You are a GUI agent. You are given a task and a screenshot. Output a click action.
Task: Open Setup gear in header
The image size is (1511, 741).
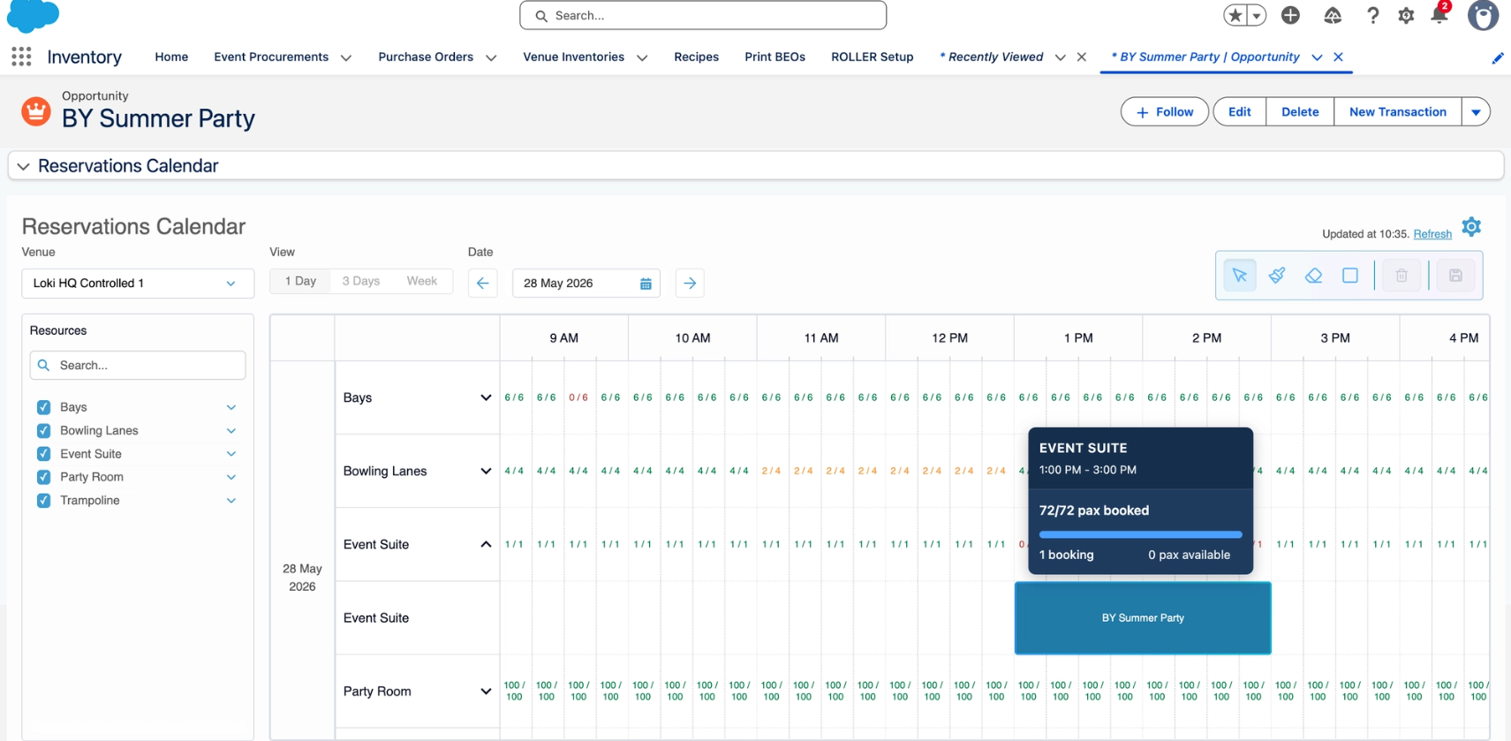pos(1406,15)
